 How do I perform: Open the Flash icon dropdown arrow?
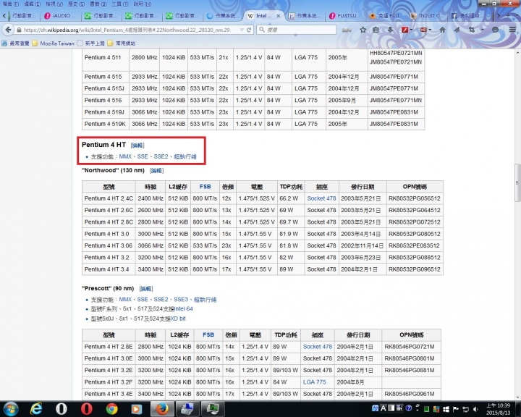pos(411,30)
